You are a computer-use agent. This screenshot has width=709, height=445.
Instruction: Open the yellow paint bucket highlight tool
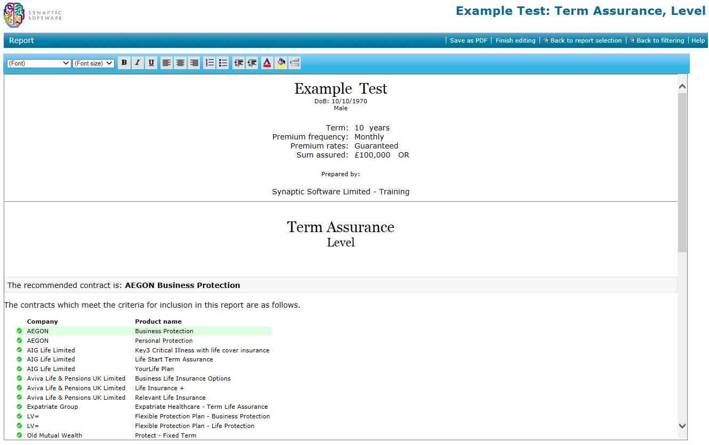tap(281, 63)
